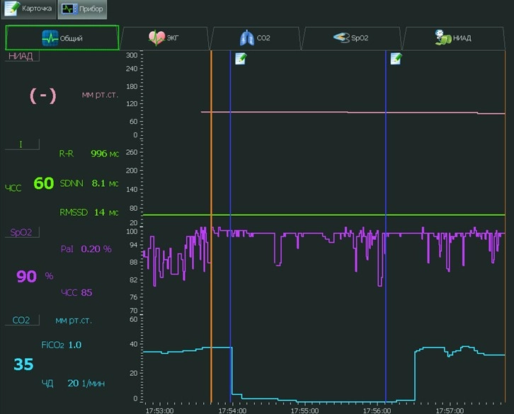The width and height of the screenshot is (514, 414).
Task: Click the device icon on Прибор button
Action: pos(69,9)
